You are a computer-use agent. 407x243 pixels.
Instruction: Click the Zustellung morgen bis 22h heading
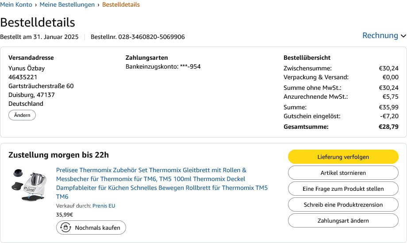[58, 155]
